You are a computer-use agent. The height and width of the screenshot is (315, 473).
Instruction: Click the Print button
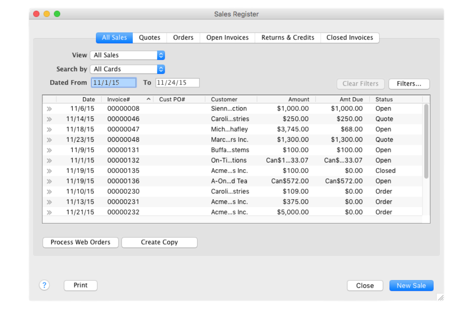tap(81, 285)
